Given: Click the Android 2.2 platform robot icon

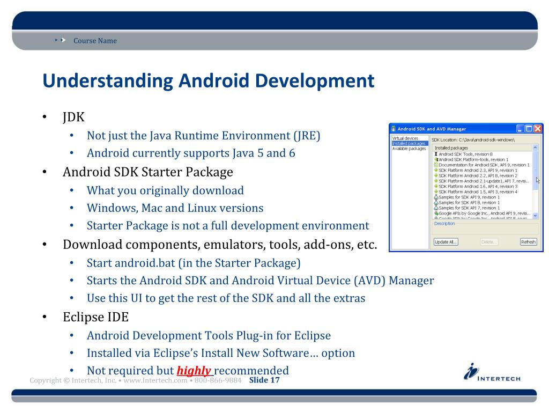Looking at the screenshot, I should tap(436, 175).
